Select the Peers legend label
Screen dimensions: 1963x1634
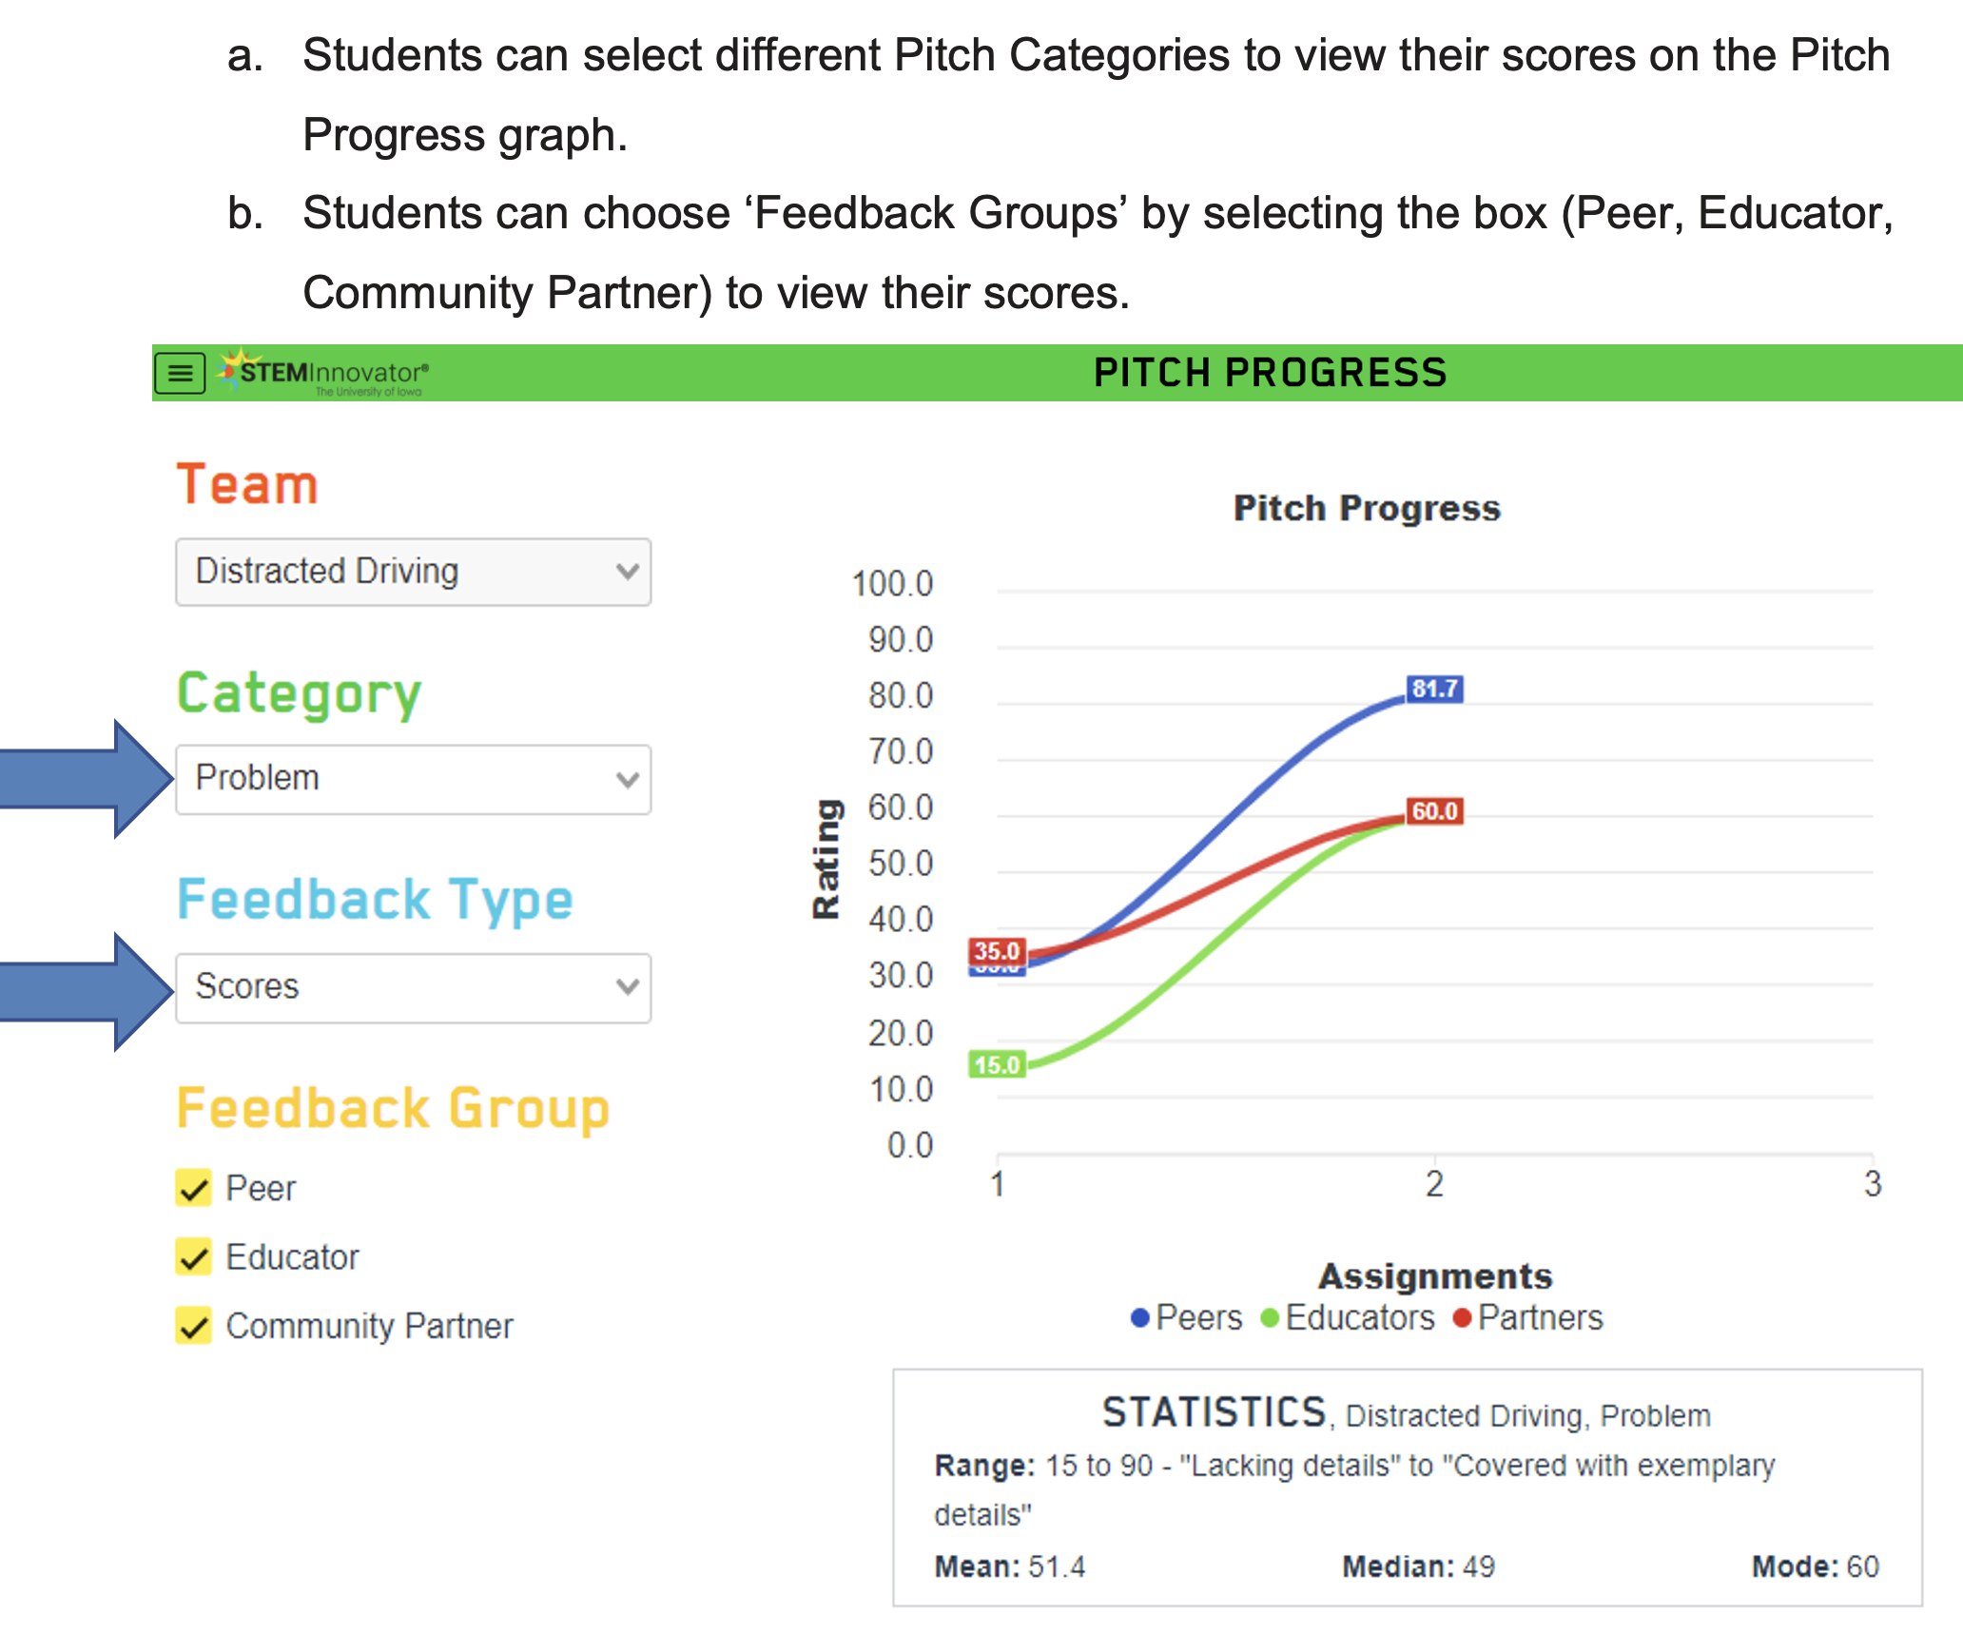point(1198,1318)
